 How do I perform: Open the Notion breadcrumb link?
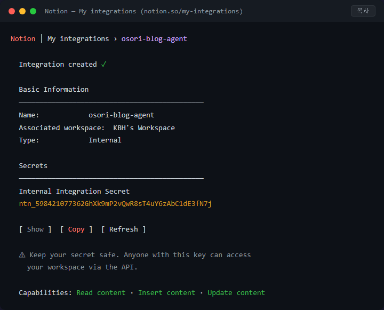click(x=23, y=39)
